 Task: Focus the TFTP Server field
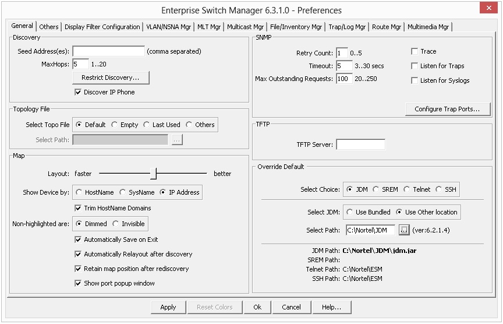360,145
